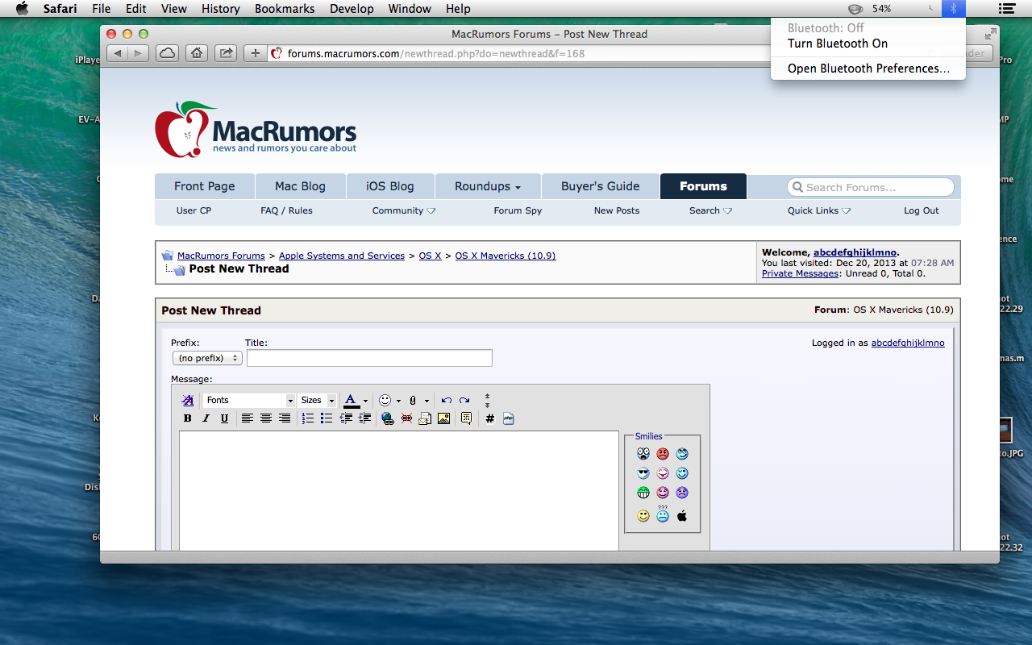Wrap selection in QUOTE tags icon
The height and width of the screenshot is (645, 1032).
(x=466, y=418)
